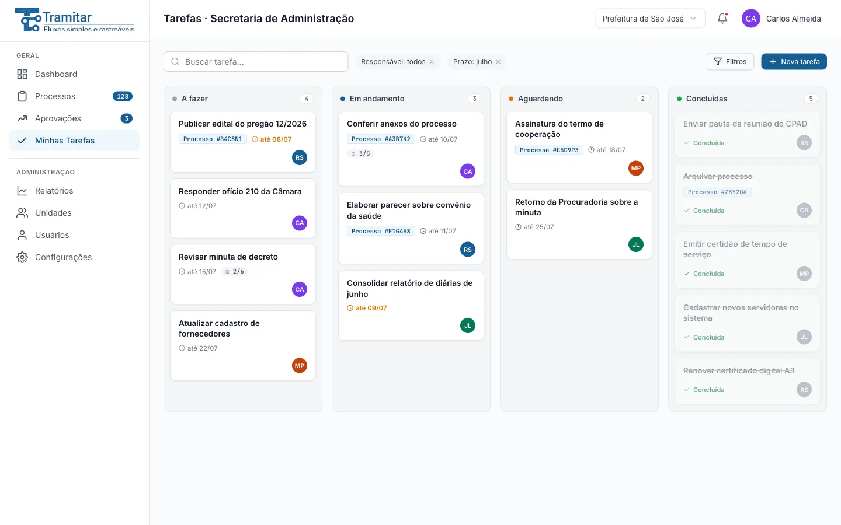Image resolution: width=841 pixels, height=525 pixels.
Task: Open completed 'Enviar pauta da reunião do CPAD'
Action: [x=748, y=135]
